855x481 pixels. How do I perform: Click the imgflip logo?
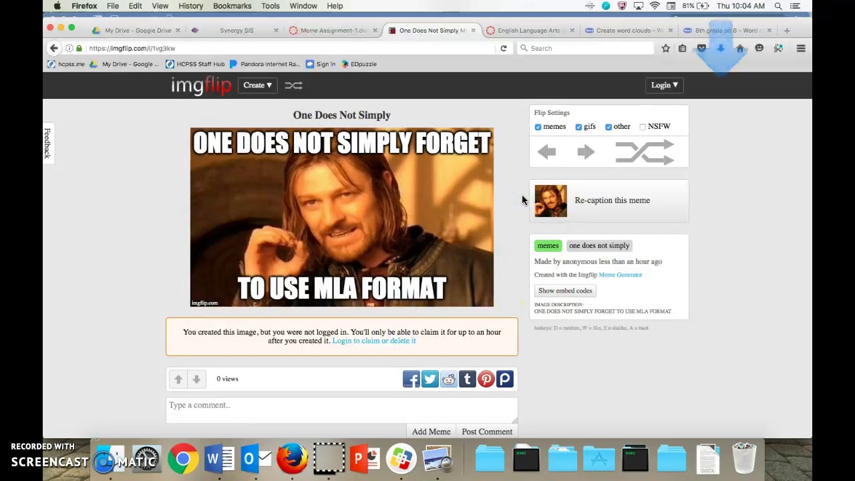pos(201,86)
